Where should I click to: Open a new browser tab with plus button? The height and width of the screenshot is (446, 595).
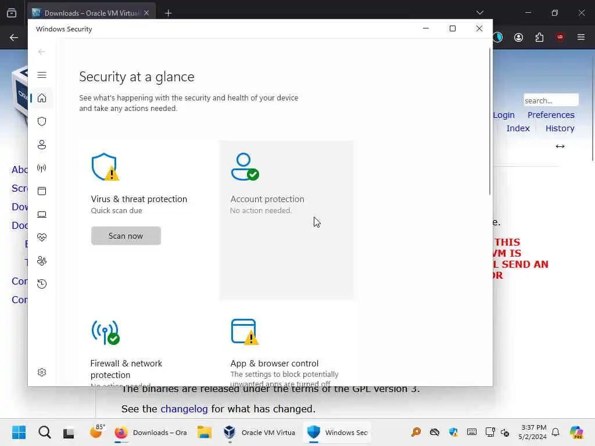point(168,13)
